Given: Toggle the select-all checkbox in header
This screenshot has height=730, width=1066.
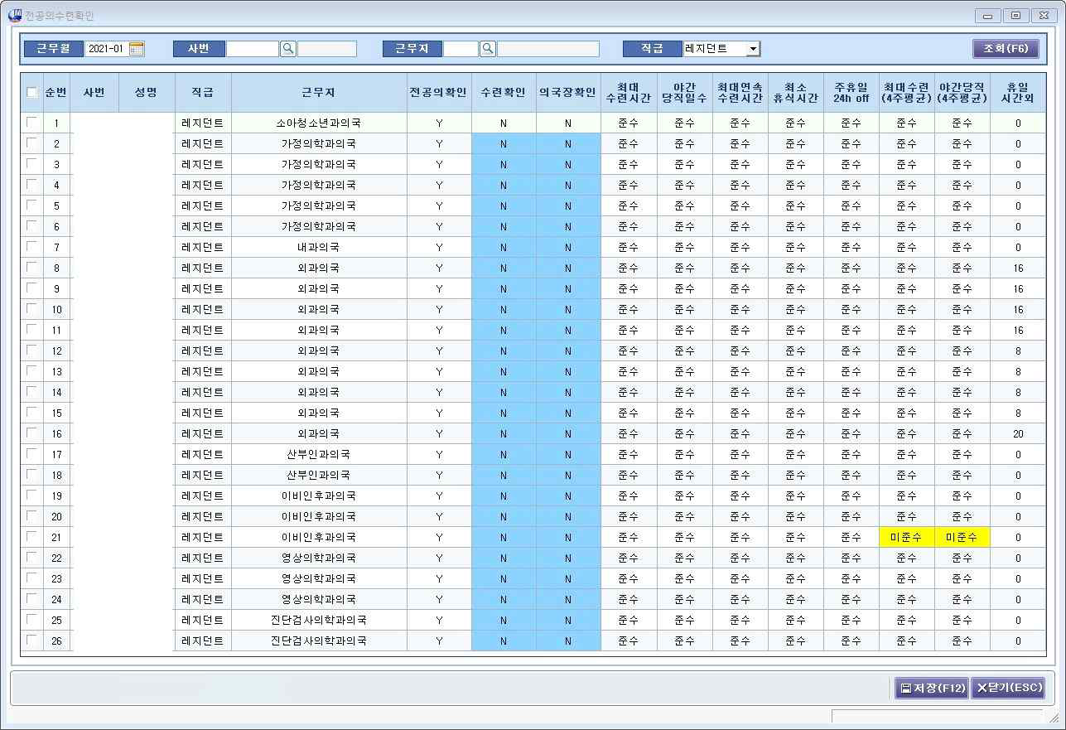Looking at the screenshot, I should click(x=32, y=92).
